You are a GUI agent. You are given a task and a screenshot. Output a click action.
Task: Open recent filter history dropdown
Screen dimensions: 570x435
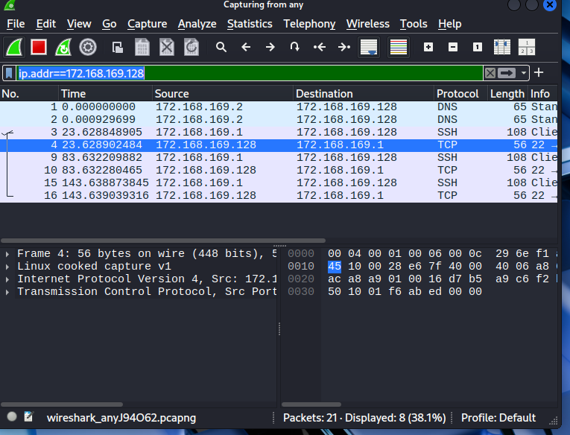[x=524, y=73]
